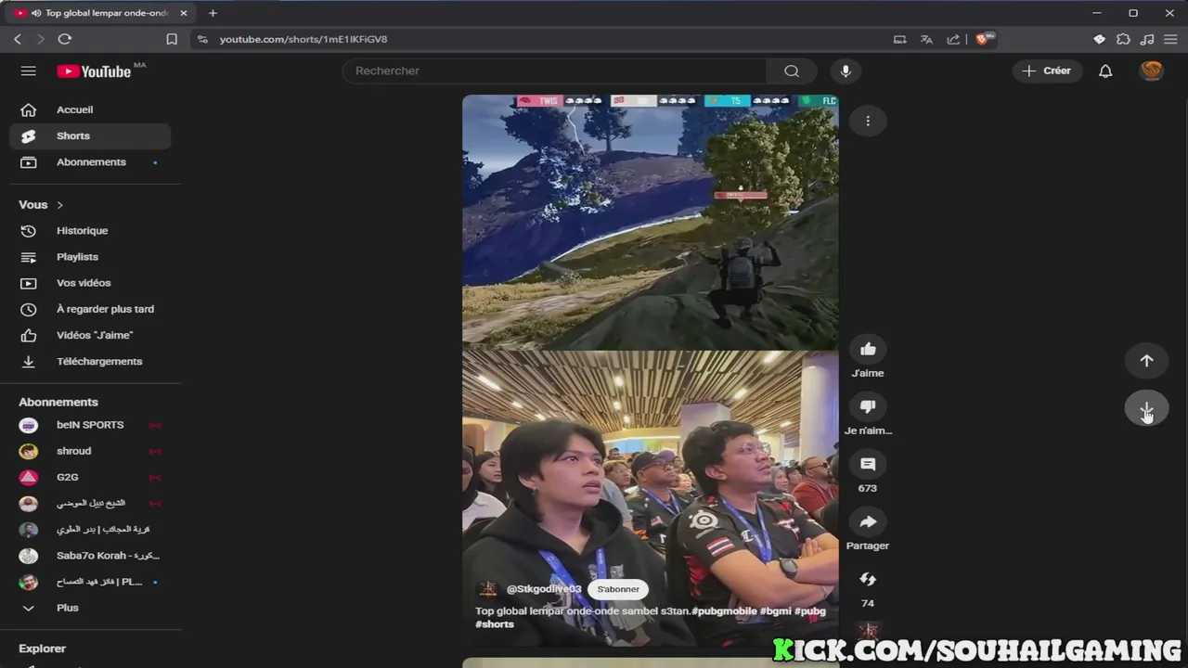Open the YouTube hamburger guide menu
The height and width of the screenshot is (668, 1188).
(x=29, y=71)
